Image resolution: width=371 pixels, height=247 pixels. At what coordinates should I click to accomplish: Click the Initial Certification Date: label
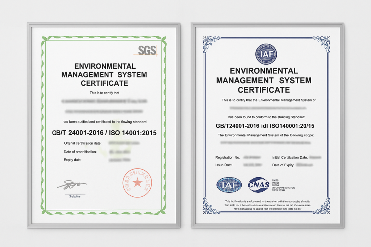coord(290,158)
